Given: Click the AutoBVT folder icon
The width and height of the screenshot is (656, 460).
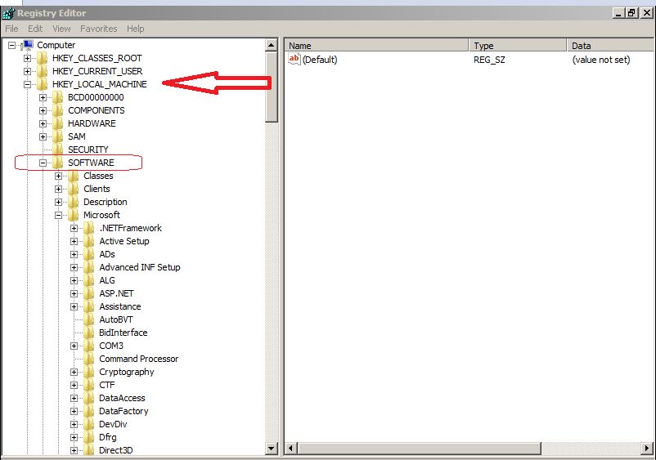Looking at the screenshot, I should [x=88, y=319].
